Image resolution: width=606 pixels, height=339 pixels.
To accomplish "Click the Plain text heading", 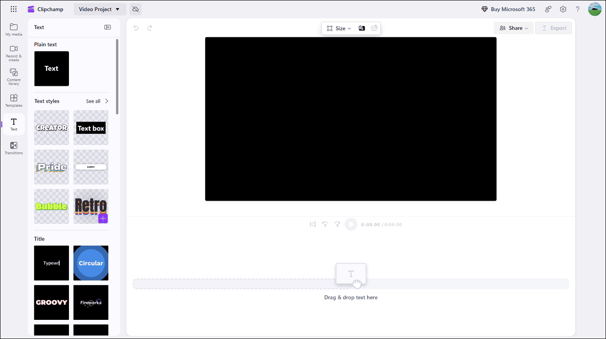I will tap(45, 44).
